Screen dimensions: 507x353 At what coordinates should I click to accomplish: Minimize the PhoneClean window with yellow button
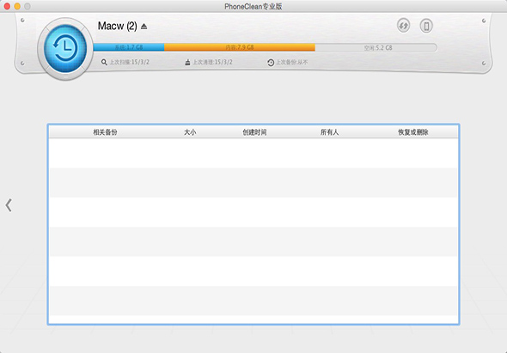point(17,6)
